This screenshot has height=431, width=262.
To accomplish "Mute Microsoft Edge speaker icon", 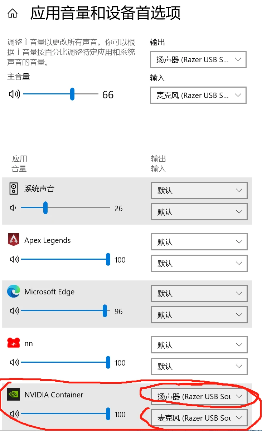I will click(14, 311).
